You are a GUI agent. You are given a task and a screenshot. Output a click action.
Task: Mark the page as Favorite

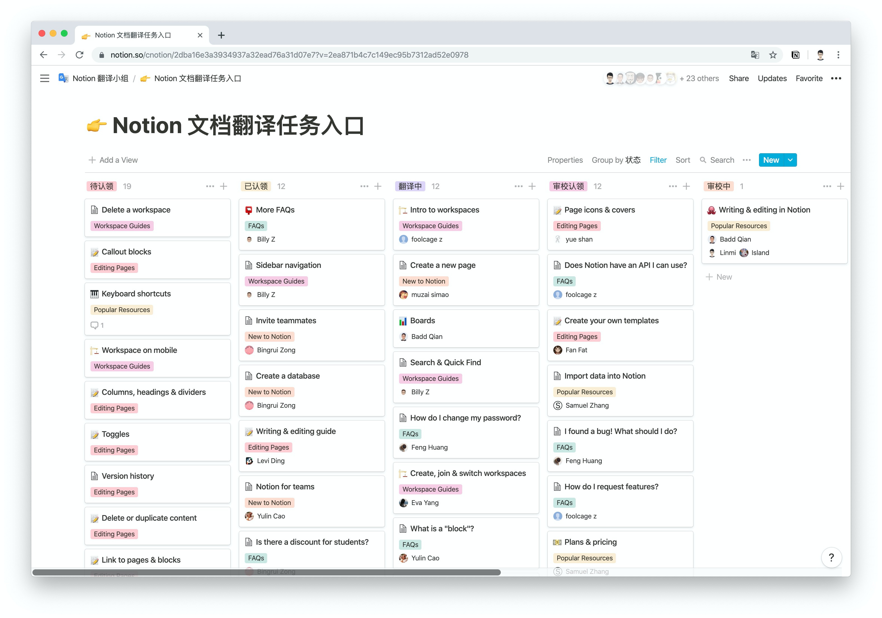(x=809, y=78)
